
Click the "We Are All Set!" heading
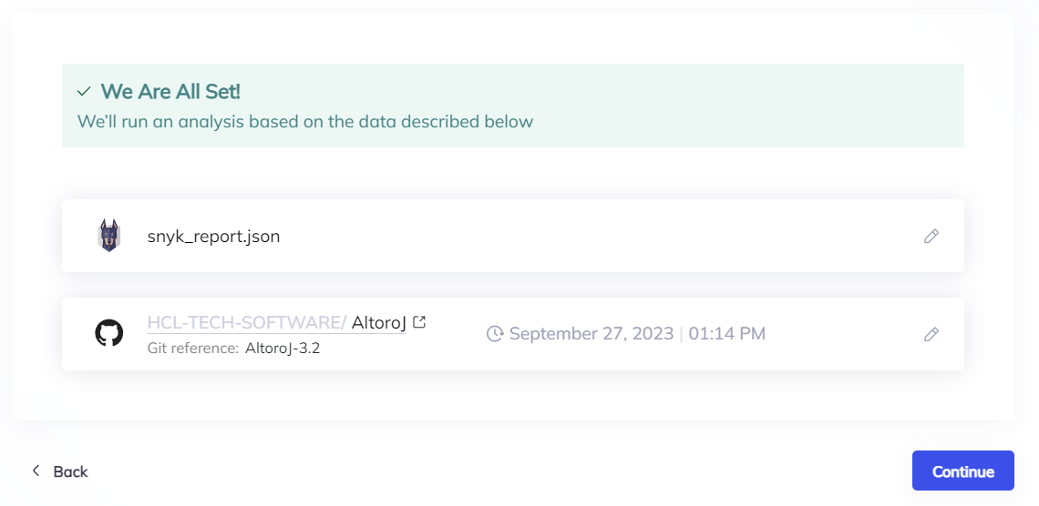(170, 92)
